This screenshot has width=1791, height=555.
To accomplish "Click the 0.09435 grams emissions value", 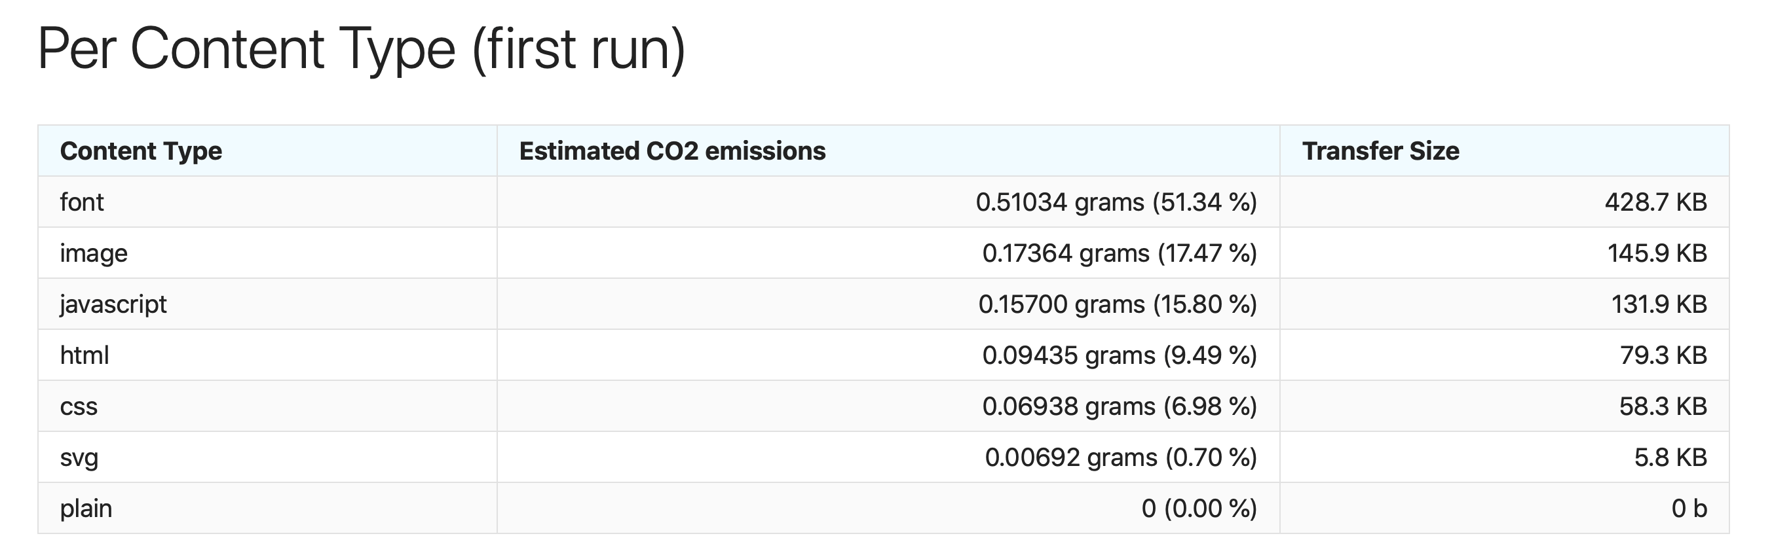I will coord(1120,355).
